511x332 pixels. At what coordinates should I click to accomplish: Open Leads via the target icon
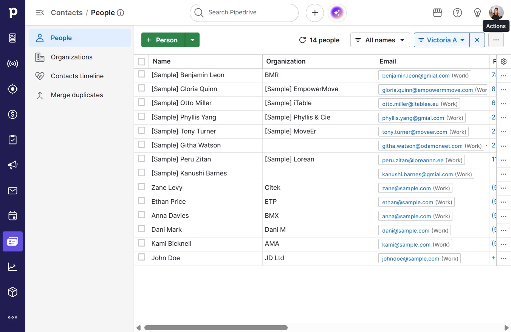click(x=12, y=89)
